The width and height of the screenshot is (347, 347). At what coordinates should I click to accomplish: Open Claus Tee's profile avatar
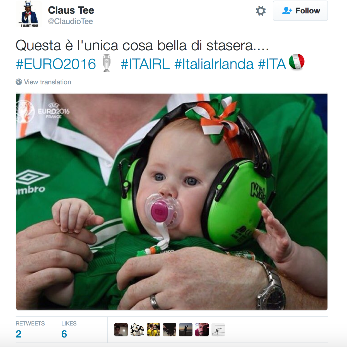[x=29, y=14]
